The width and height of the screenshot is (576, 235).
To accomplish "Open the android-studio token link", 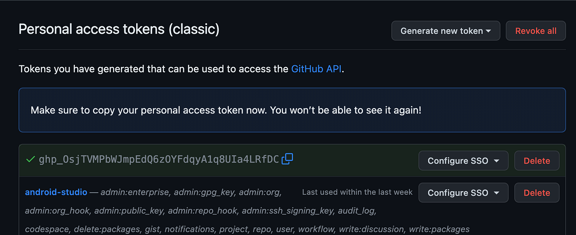I will coord(56,192).
